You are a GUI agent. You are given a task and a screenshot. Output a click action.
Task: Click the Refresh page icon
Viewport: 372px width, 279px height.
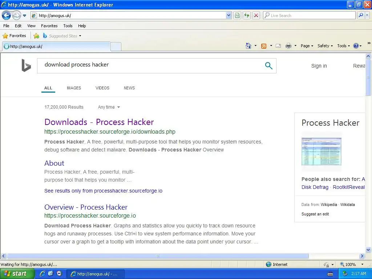pos(247,16)
